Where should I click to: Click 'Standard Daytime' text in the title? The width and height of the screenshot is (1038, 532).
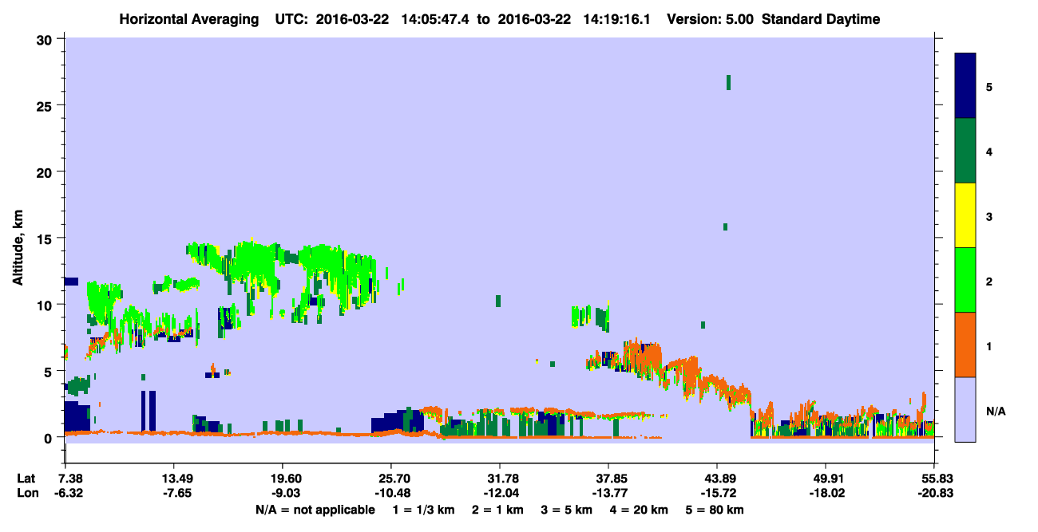821,19
